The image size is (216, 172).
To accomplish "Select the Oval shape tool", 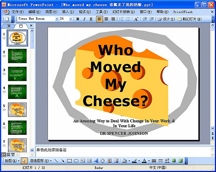I will (x=76, y=161).
